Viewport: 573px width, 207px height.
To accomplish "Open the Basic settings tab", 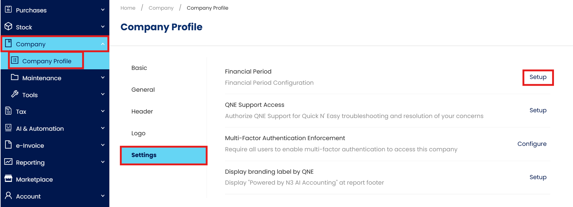I will pos(139,68).
